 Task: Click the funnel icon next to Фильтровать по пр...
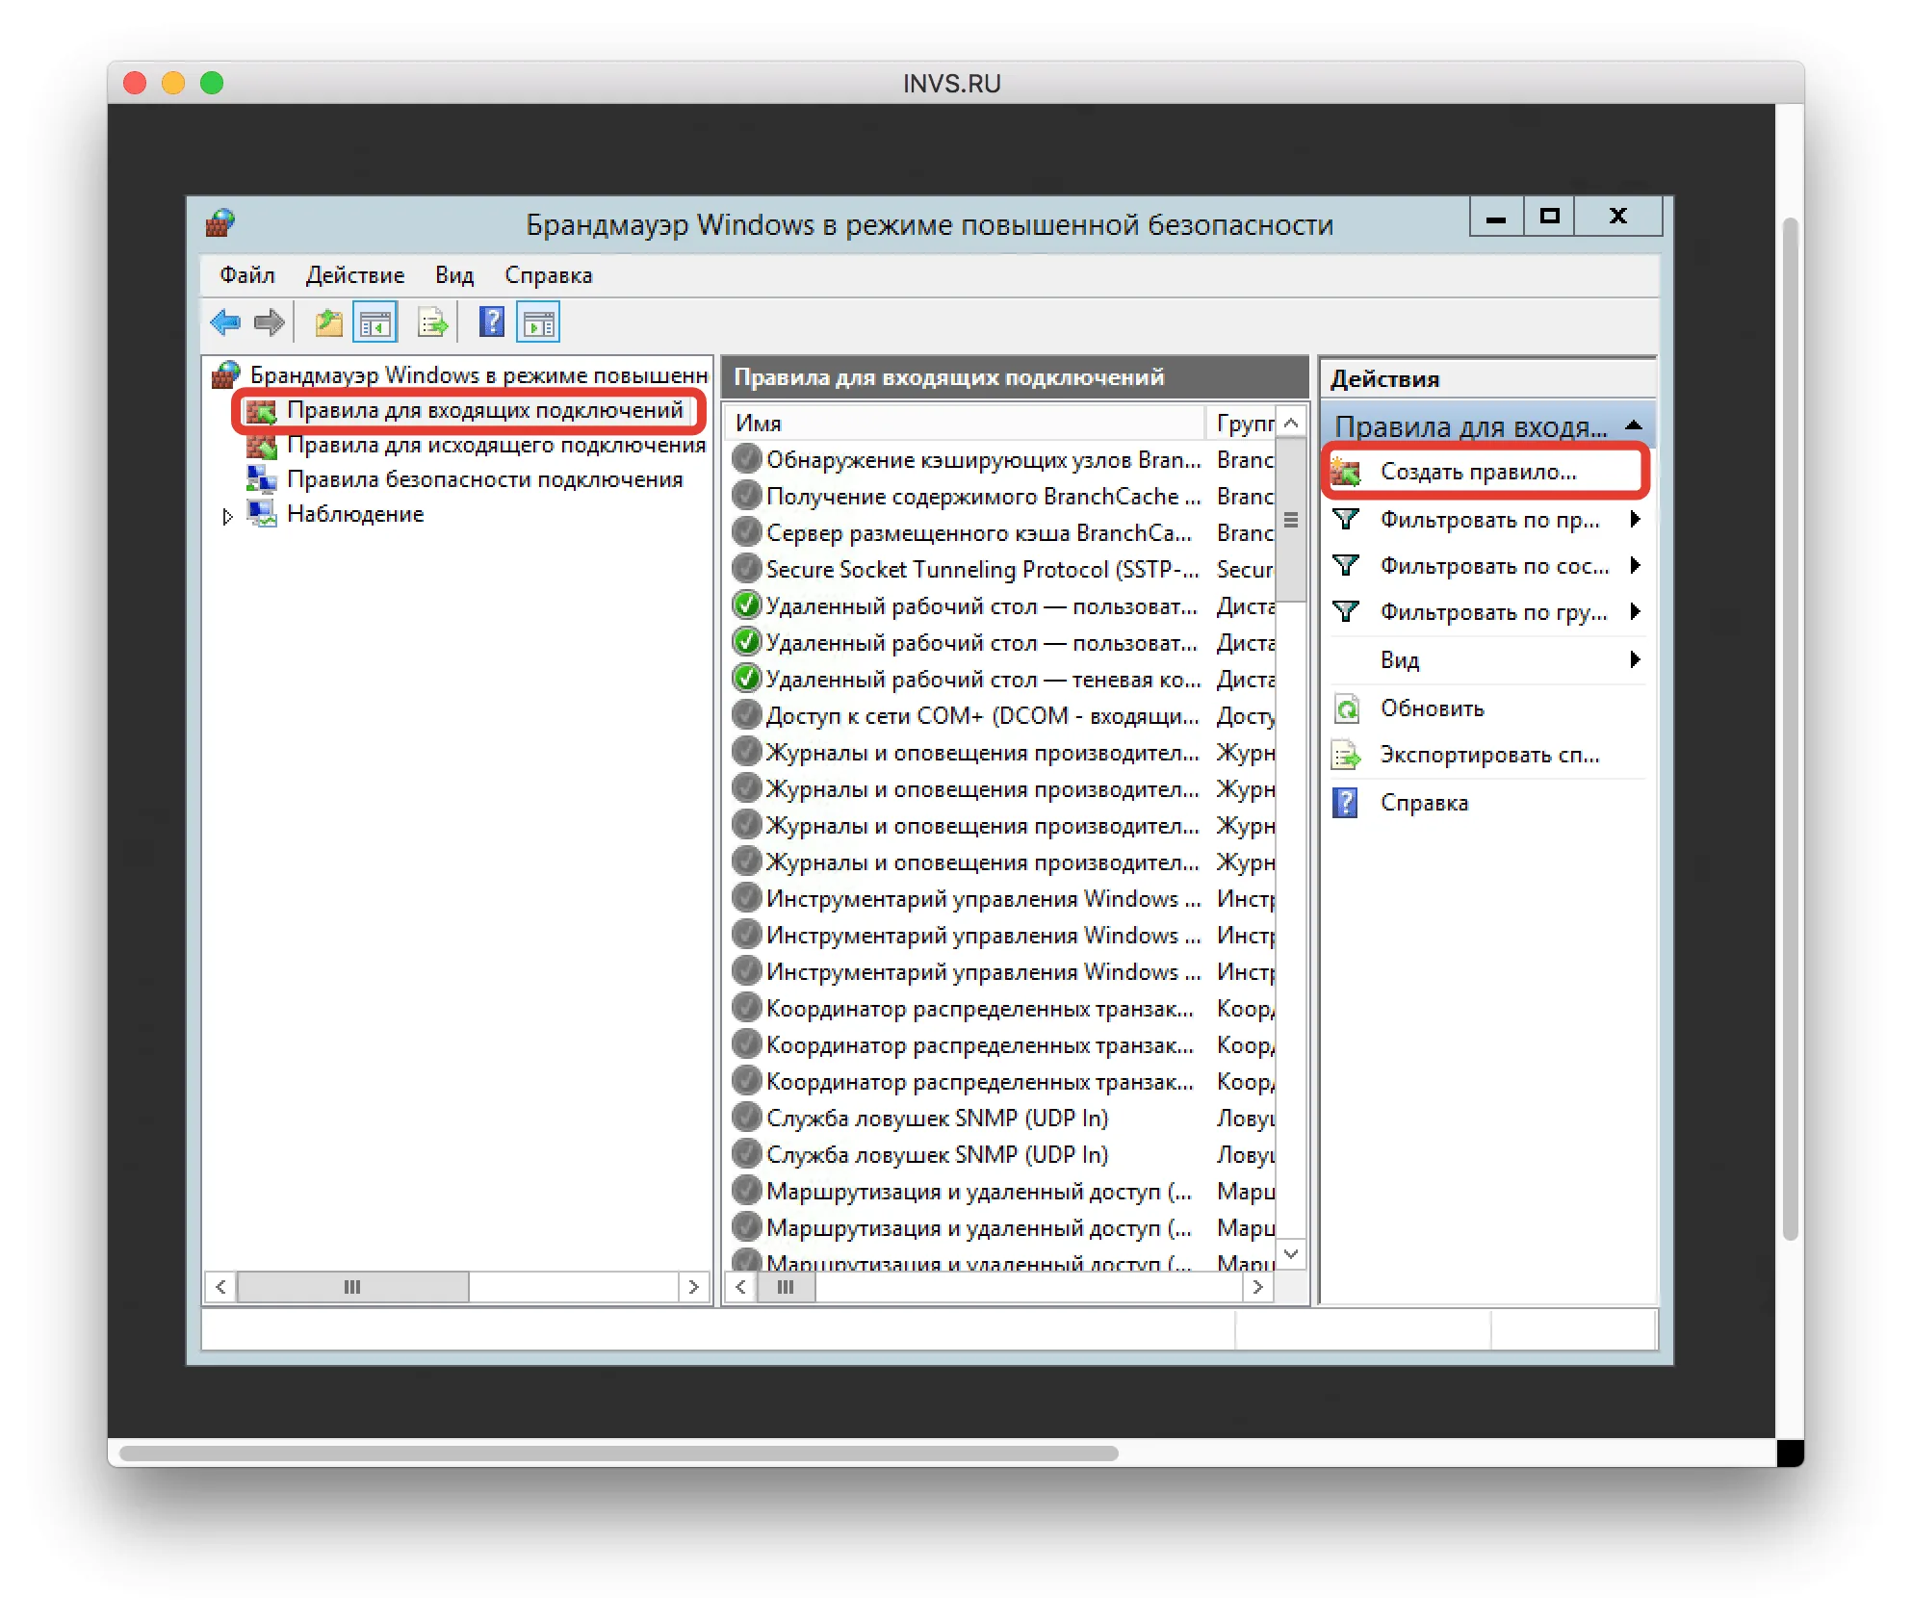(1347, 520)
